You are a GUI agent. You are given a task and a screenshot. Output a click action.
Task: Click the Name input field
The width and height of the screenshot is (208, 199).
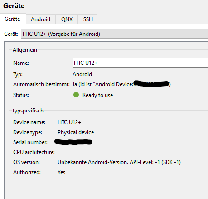coord(140,63)
